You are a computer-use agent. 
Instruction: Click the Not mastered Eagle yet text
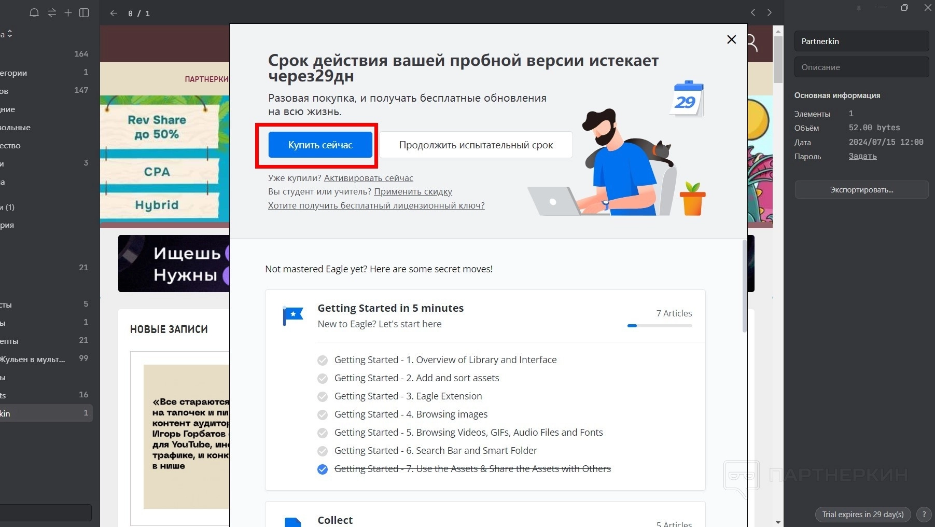pos(379,269)
